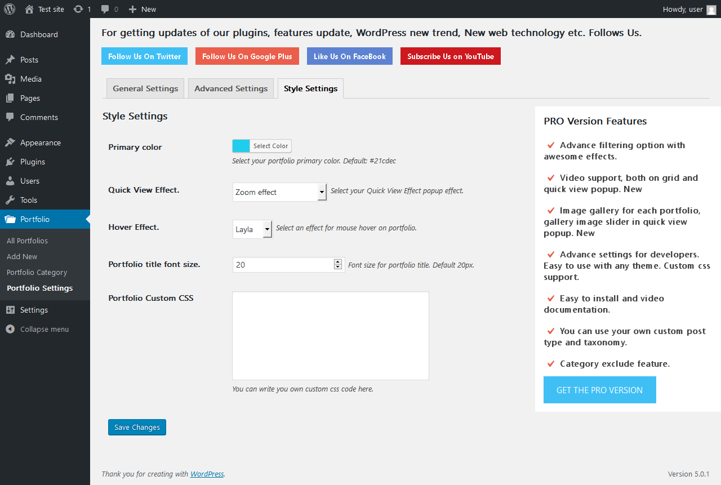Click the Primary color swatch
Image resolution: width=721 pixels, height=485 pixels.
coord(241,146)
